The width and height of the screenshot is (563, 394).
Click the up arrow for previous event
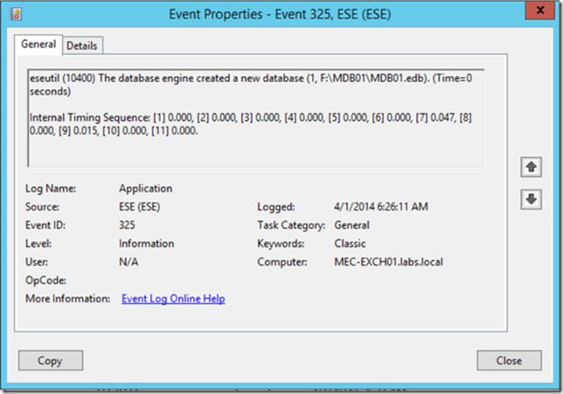(530, 166)
